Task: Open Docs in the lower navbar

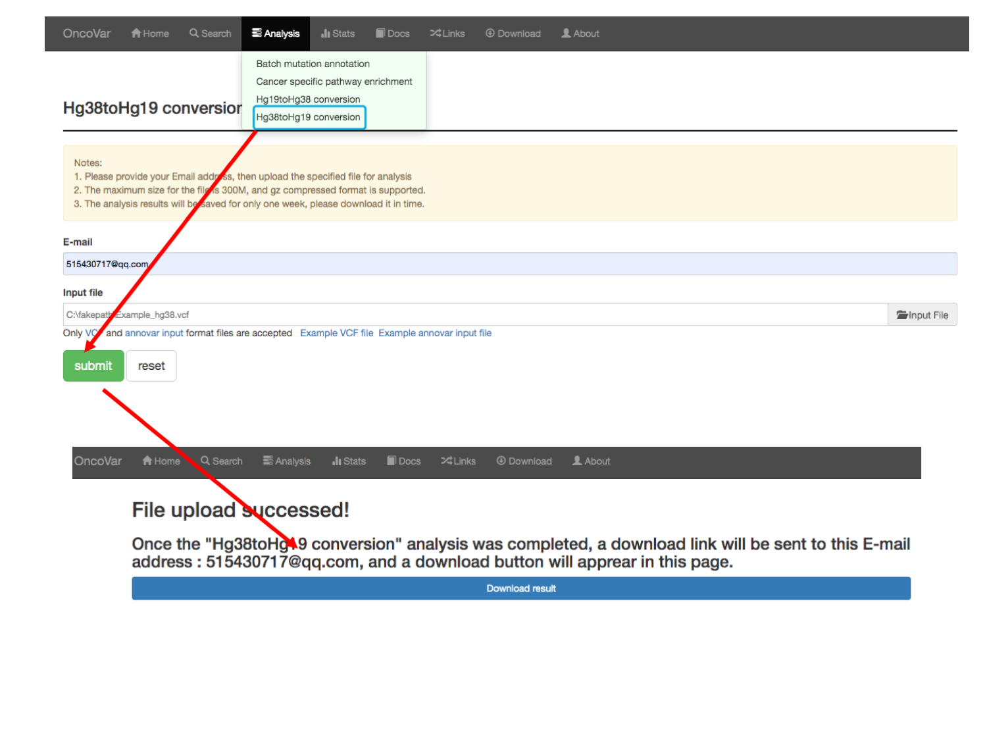Action: [x=403, y=461]
